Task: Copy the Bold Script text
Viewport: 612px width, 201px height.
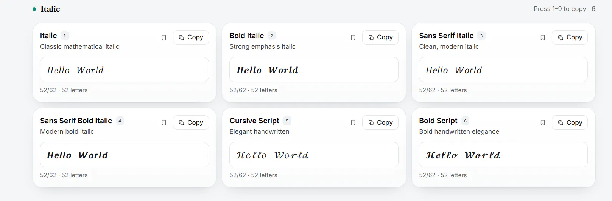Action: coord(570,122)
